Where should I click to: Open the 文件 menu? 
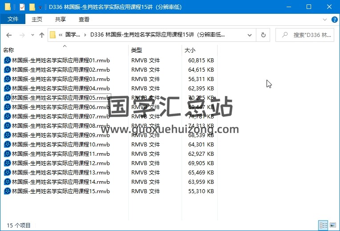click(x=13, y=19)
